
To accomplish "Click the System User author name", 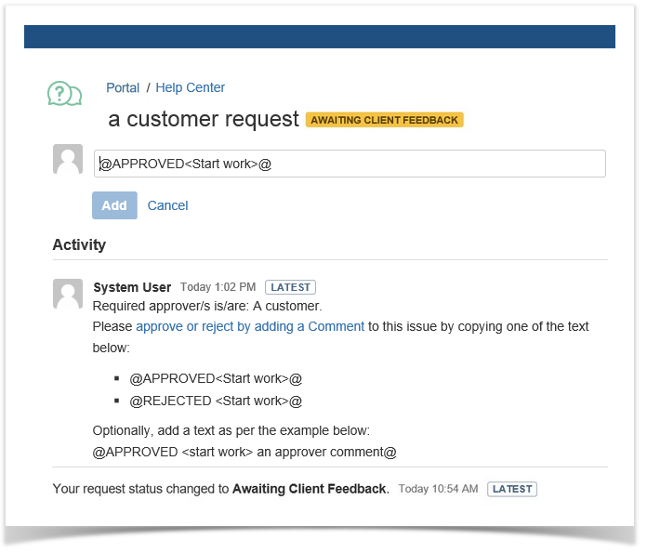I will pos(132,287).
